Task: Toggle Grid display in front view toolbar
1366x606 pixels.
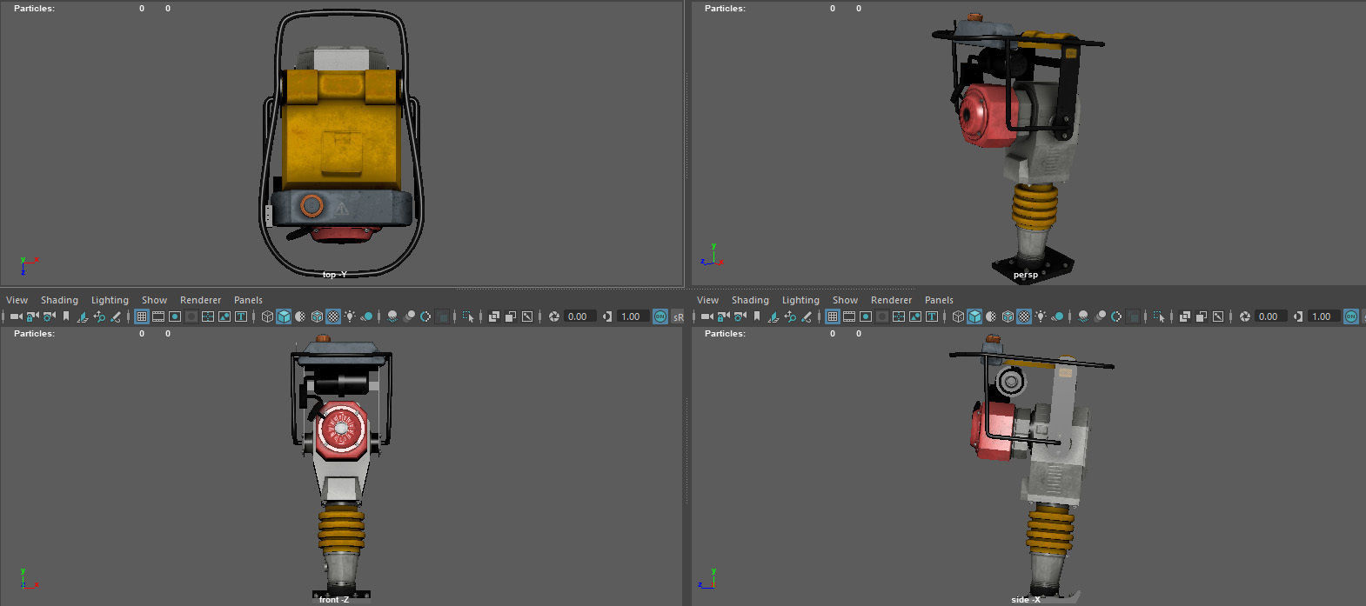Action: [x=142, y=316]
